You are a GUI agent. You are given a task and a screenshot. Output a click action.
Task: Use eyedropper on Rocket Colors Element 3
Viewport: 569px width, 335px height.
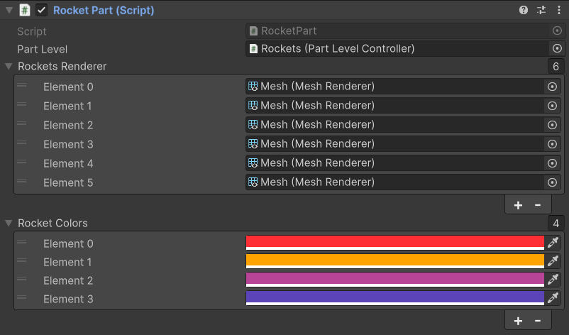tap(553, 298)
